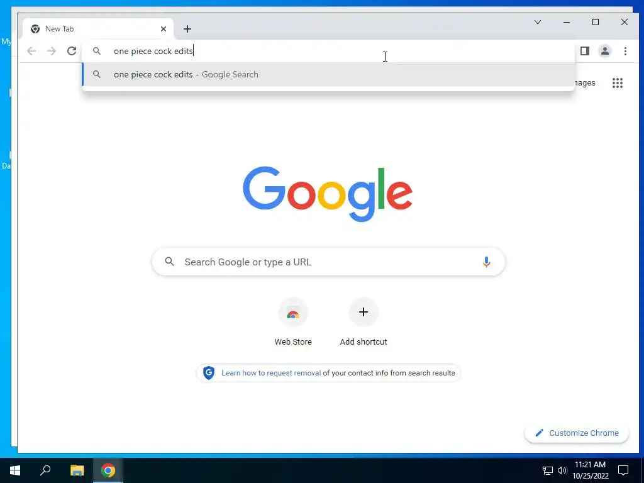Minimize the Chrome window
Viewport: 644px width, 483px height.
point(567,22)
